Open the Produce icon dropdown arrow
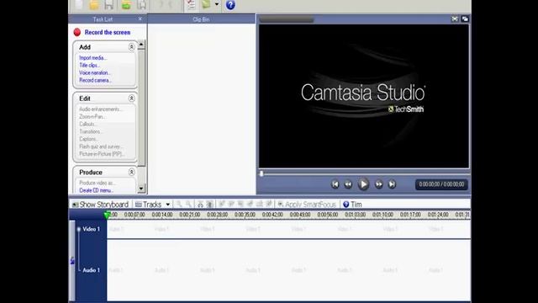This screenshot has height=303, width=538. [x=217, y=4]
